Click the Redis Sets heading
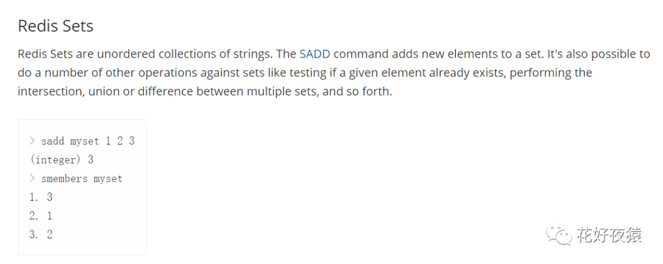 click(x=56, y=26)
